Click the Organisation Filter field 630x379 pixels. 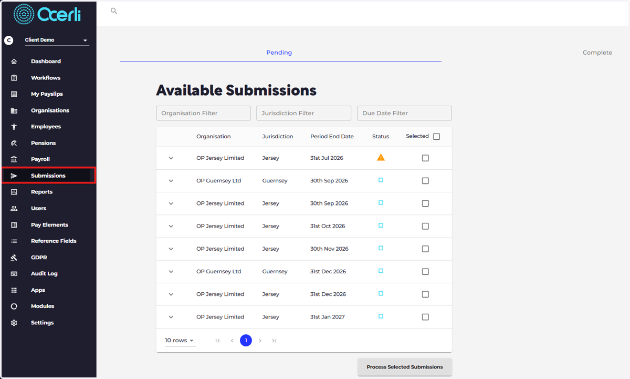click(x=203, y=113)
